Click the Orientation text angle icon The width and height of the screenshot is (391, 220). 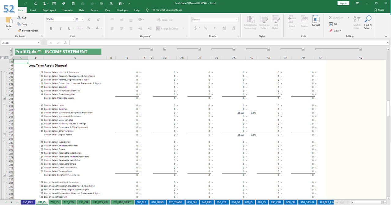click(x=140, y=20)
